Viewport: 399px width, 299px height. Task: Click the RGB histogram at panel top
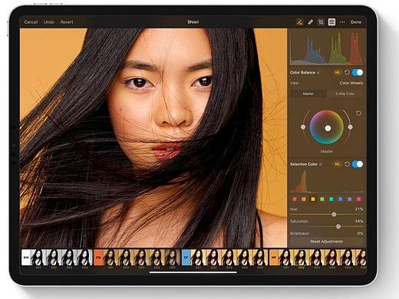coord(327,48)
